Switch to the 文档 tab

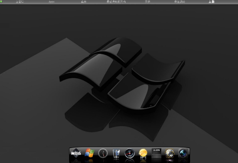click(147, 1)
